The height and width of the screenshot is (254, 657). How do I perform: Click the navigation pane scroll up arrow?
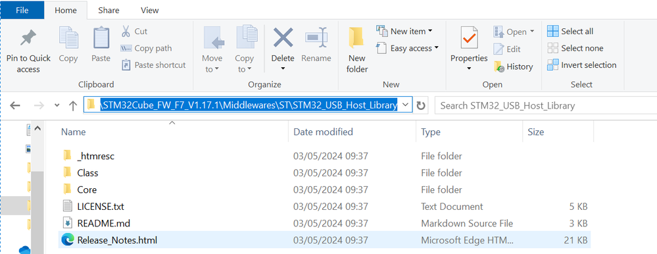[37, 129]
